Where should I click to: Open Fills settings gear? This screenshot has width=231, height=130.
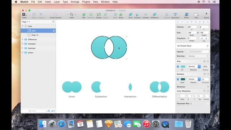point(204,61)
